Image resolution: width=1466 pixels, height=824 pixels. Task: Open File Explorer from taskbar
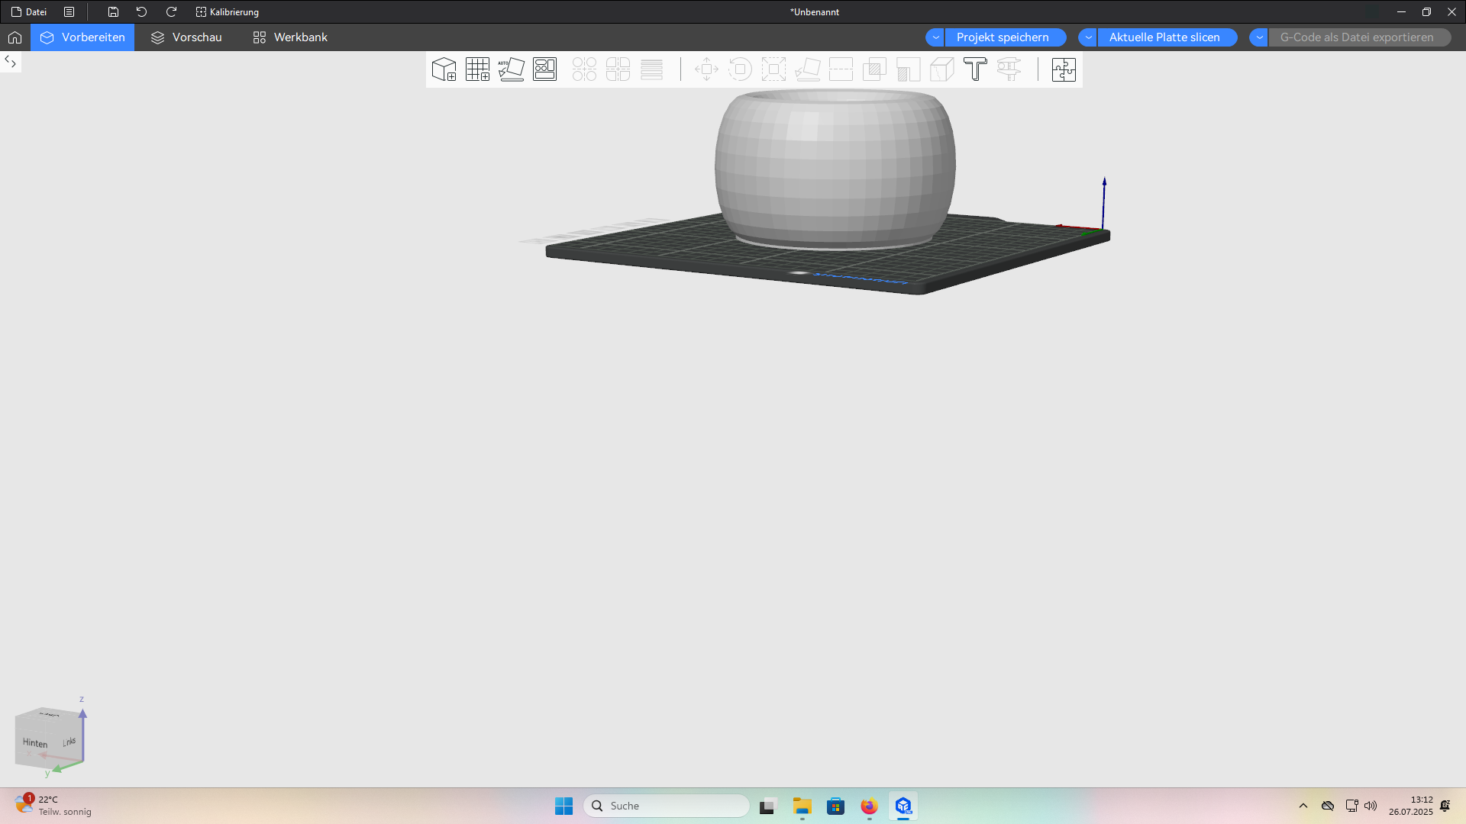(802, 806)
